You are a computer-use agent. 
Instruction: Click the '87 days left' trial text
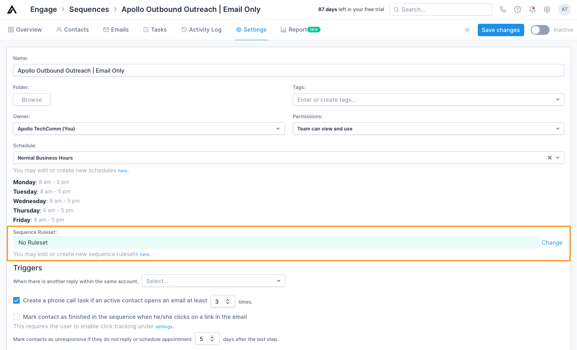[351, 9]
